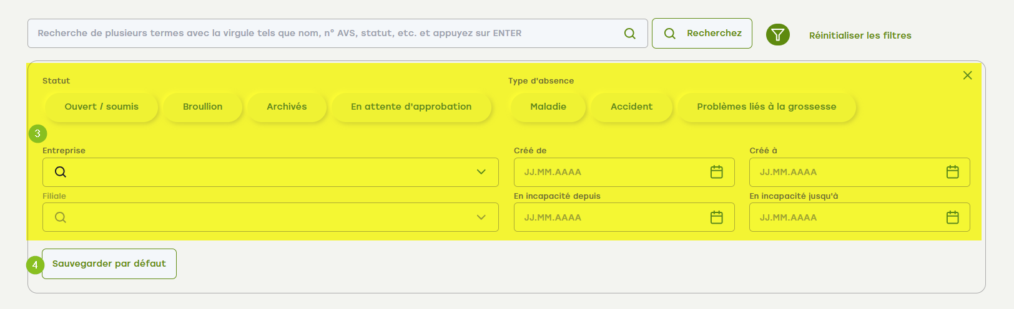Select Problèmes liés à la grossesse chip
Screen dimensions: 1014x309
tap(766, 107)
